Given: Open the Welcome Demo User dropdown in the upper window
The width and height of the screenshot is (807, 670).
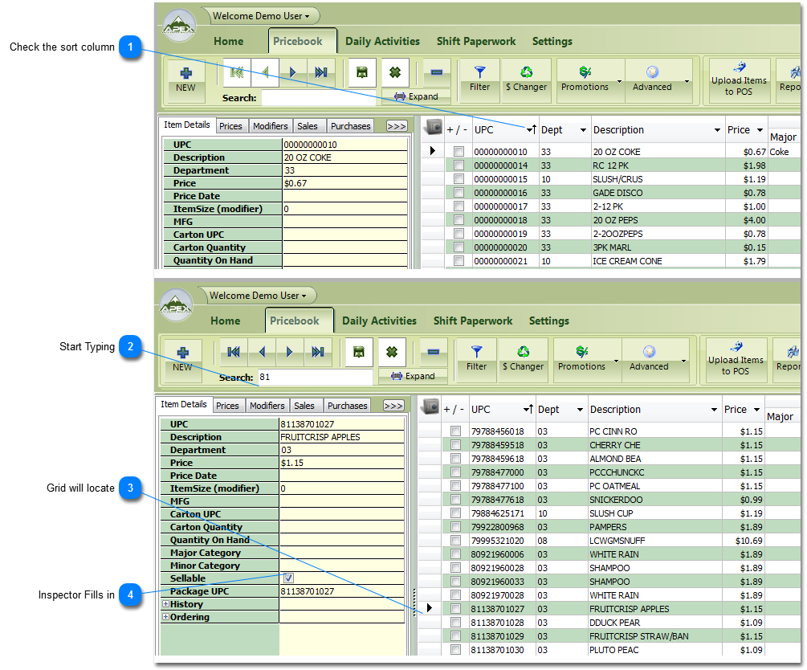Looking at the screenshot, I should 261,16.
